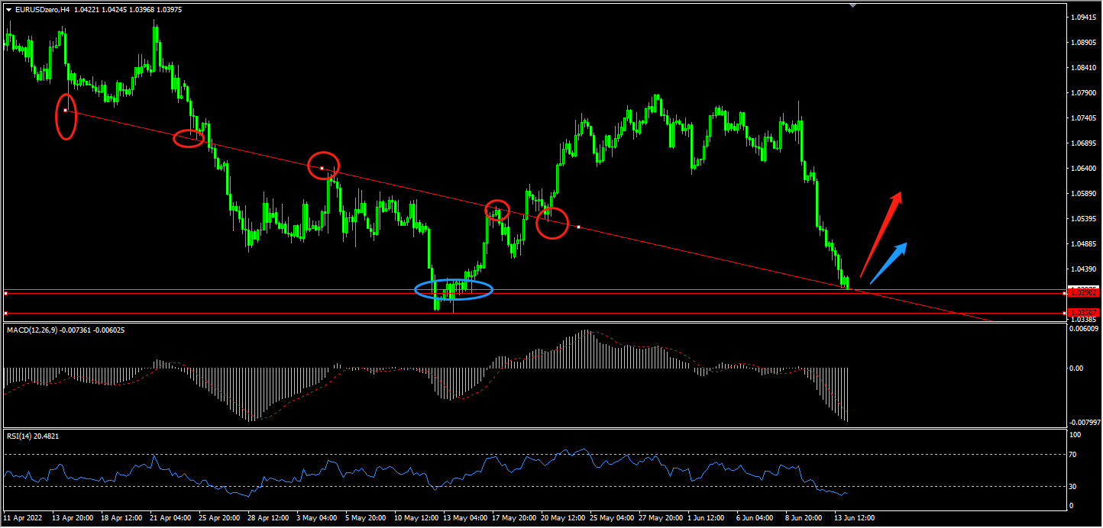Click the left anchor of upper horizontal line

point(5,293)
